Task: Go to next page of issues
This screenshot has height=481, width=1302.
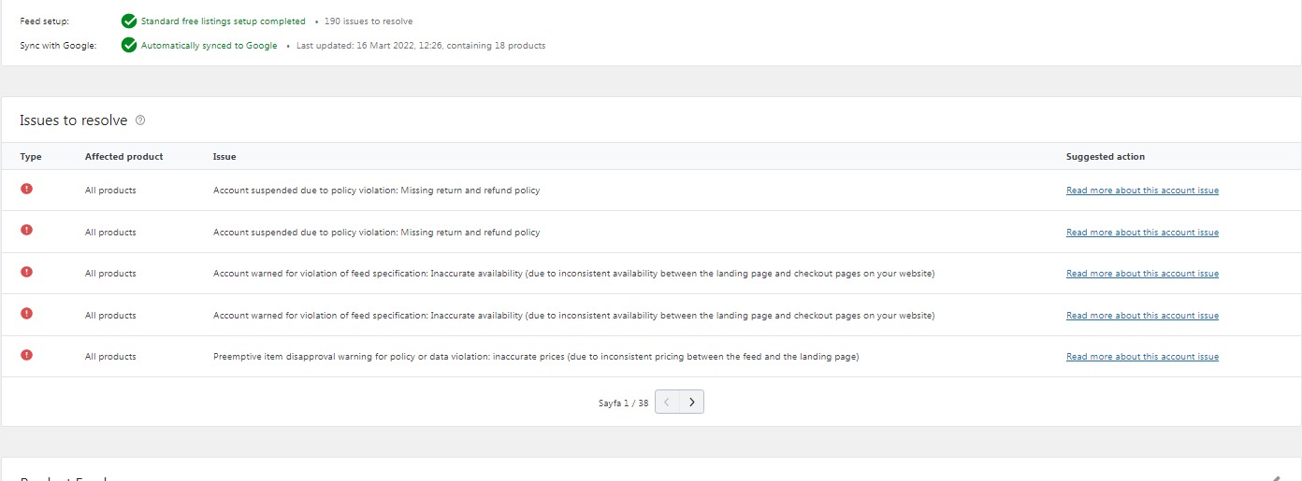Action: [x=691, y=403]
